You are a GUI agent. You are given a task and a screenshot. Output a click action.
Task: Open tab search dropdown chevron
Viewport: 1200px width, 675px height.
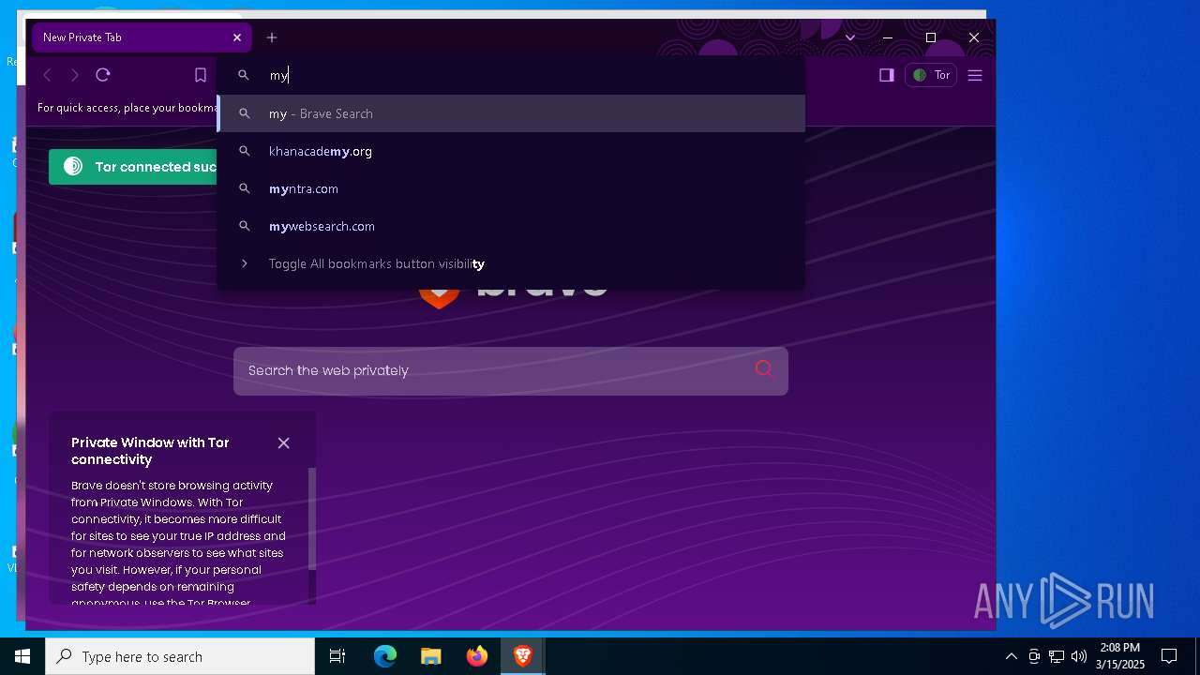tap(850, 37)
